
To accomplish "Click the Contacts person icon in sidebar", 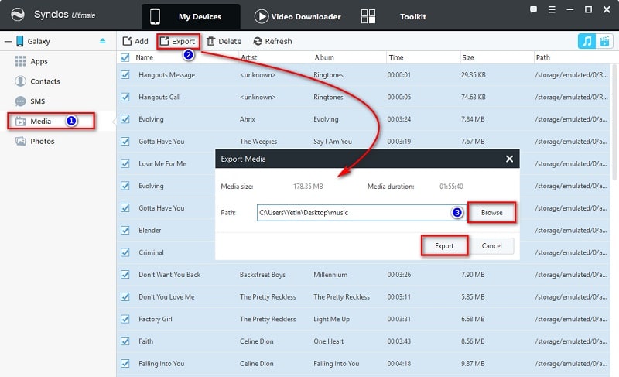I will pyautogui.click(x=20, y=81).
